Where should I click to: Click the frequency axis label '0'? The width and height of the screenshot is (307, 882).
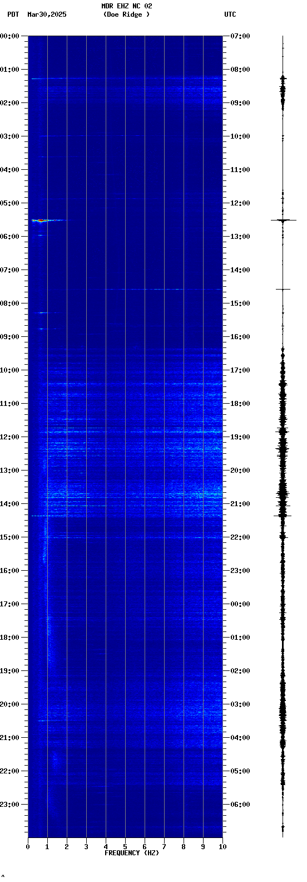click(x=28, y=847)
